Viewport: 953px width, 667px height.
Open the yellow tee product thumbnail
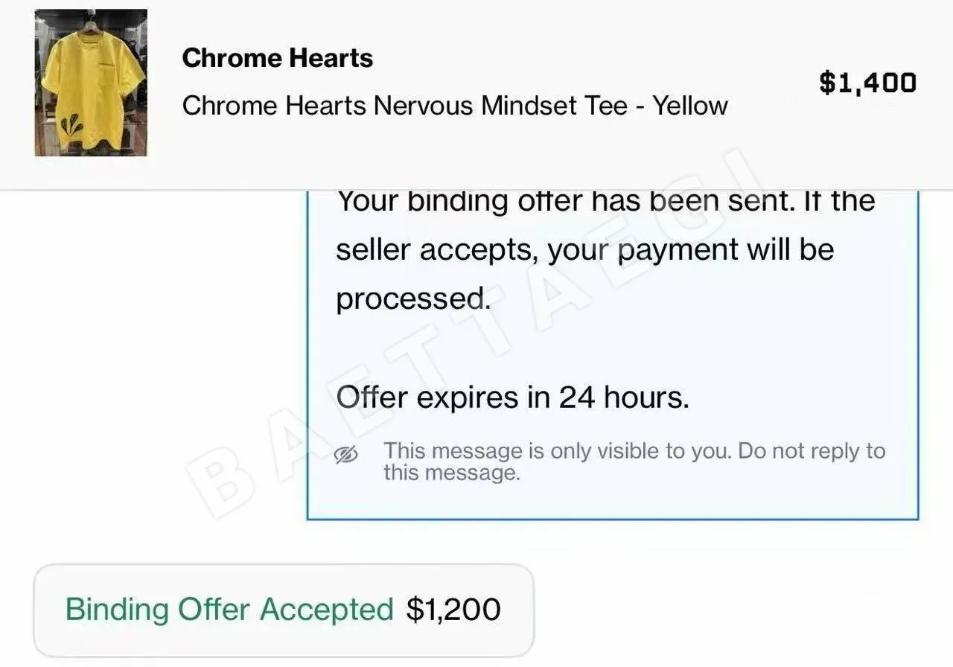pos(91,83)
